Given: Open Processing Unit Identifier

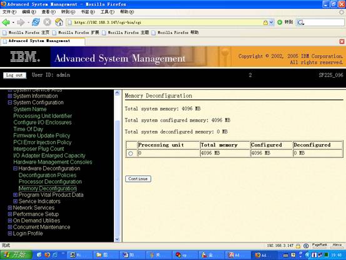Looking at the screenshot, I should click(x=43, y=116).
